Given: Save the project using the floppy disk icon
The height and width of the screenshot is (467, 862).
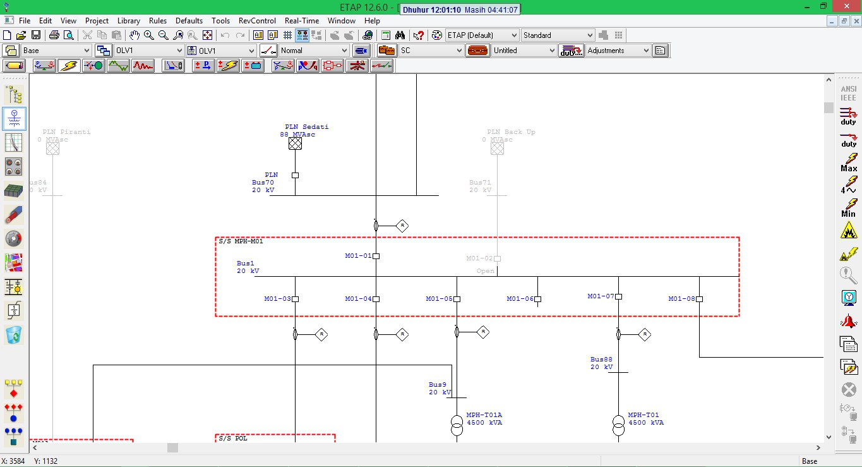Looking at the screenshot, I should (x=35, y=35).
